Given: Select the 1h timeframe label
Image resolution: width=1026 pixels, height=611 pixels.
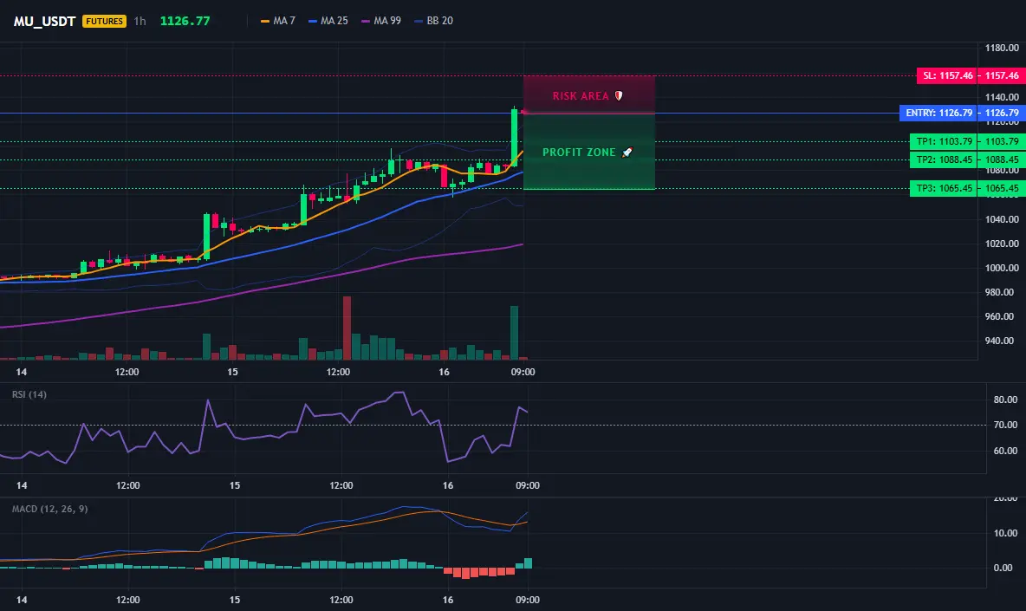Looking at the screenshot, I should (140, 21).
